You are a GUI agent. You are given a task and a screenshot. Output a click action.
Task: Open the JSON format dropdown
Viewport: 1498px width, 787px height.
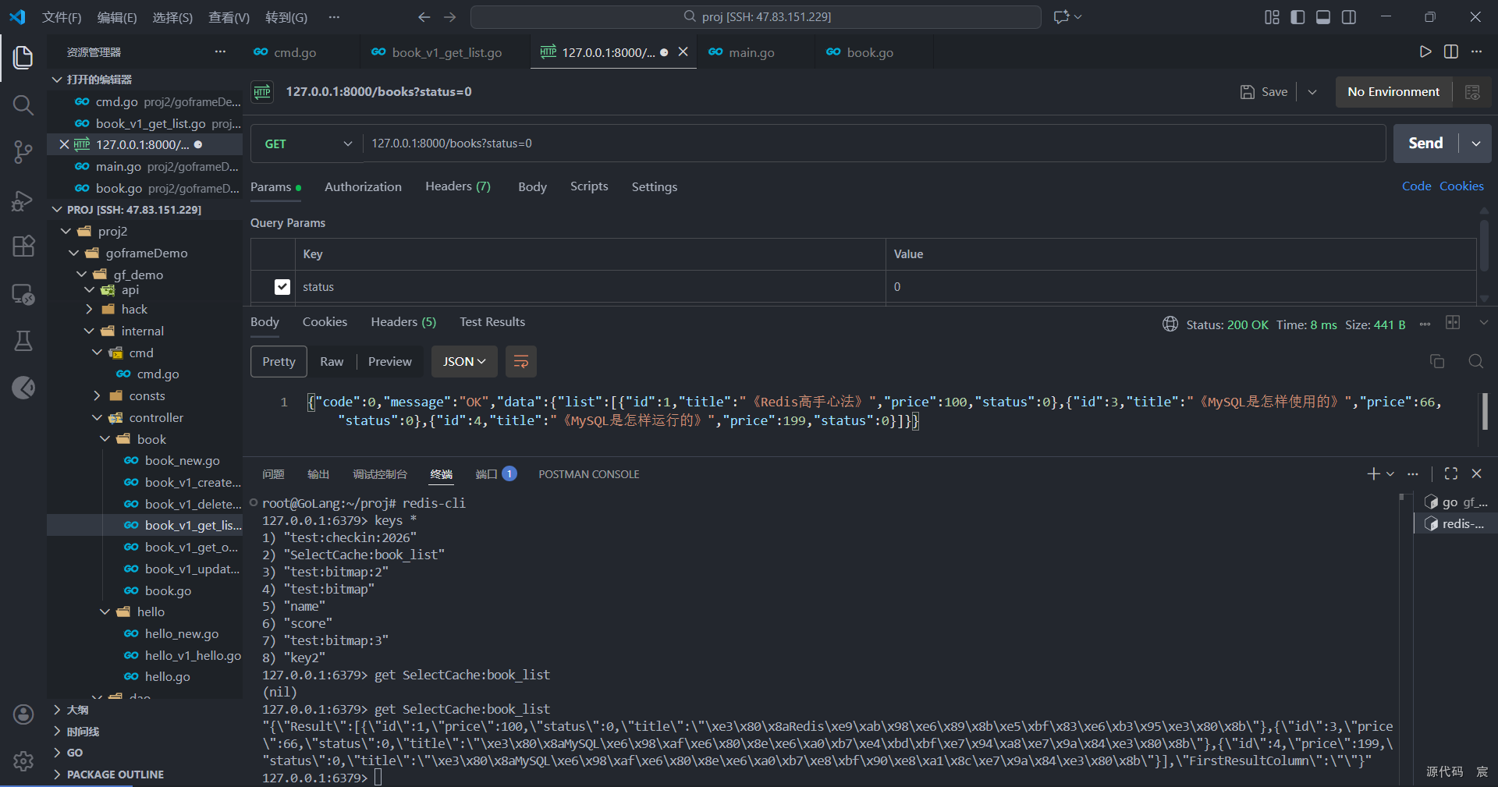(464, 361)
